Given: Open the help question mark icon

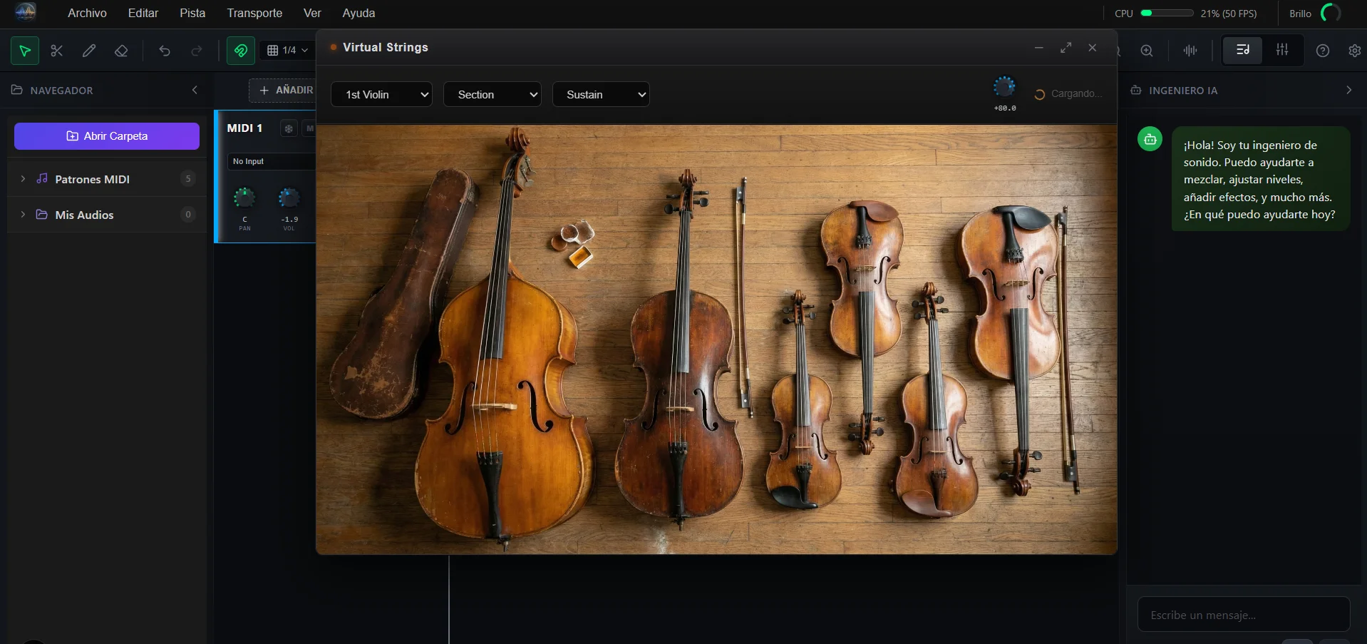Looking at the screenshot, I should (x=1323, y=51).
